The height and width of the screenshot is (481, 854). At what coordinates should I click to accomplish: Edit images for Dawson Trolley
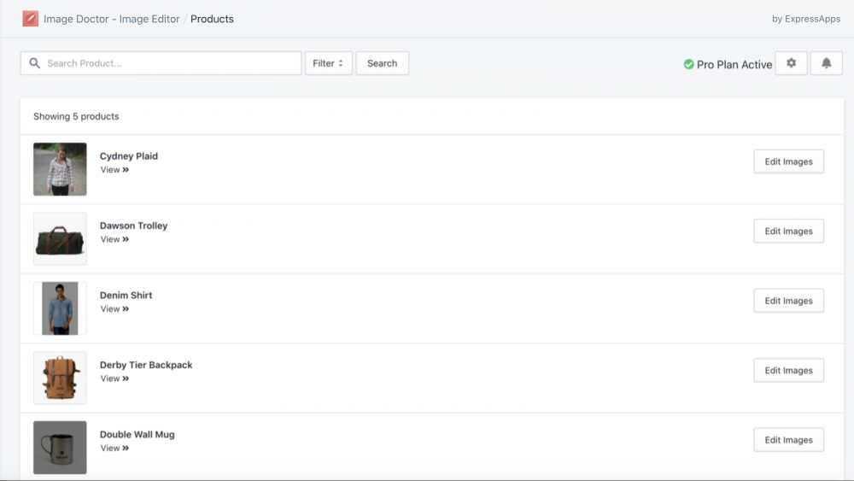[788, 231]
